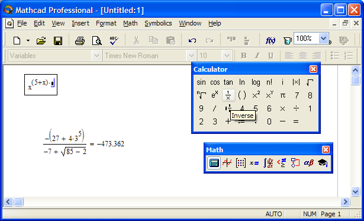Run the ABC spelling check icon
The width and height of the screenshot is (364, 221).
114,41
